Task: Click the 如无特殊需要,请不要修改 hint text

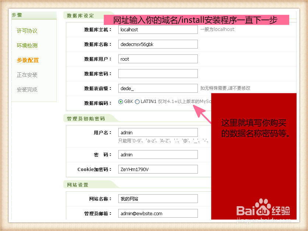Action: tap(225, 88)
